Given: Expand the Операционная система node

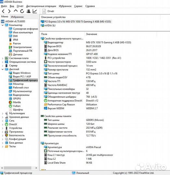Looking at the screenshot, I should (3, 62).
